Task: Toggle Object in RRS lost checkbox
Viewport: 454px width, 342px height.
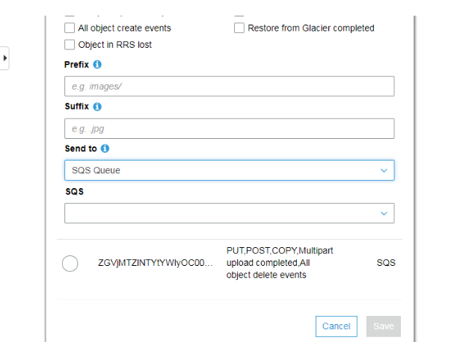Action: pyautogui.click(x=70, y=45)
